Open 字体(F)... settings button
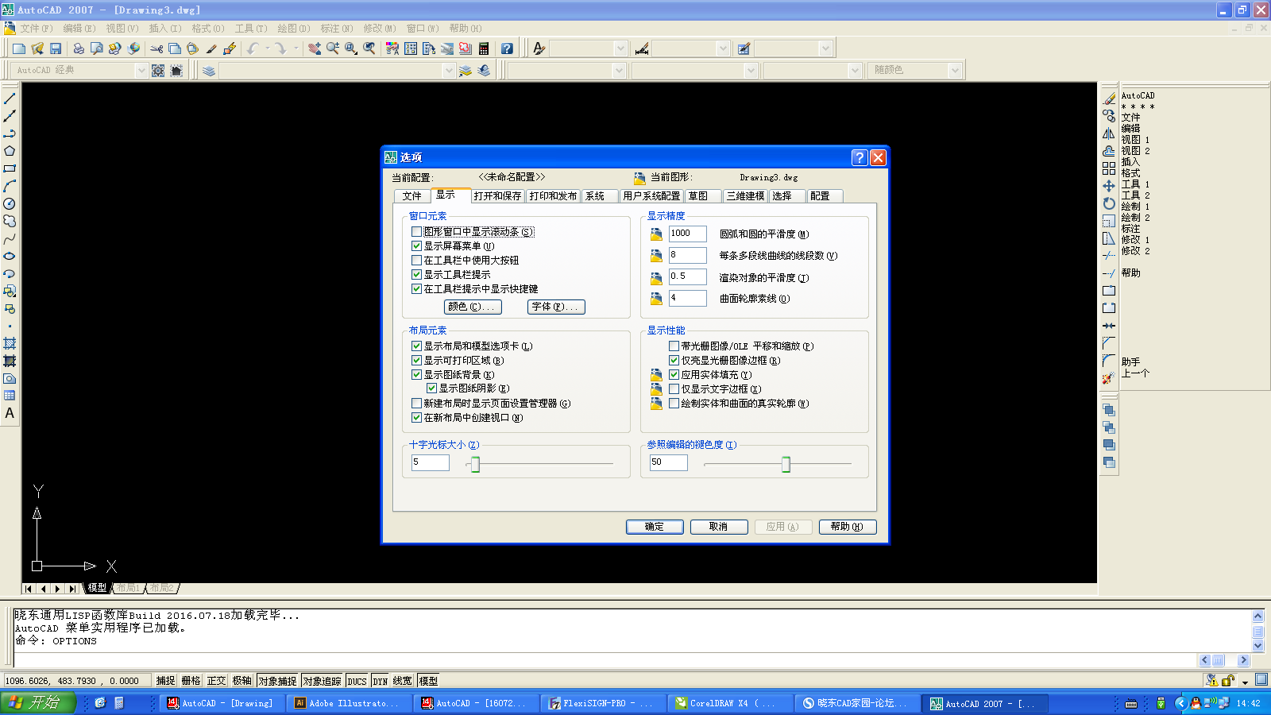The height and width of the screenshot is (715, 1271). point(556,307)
